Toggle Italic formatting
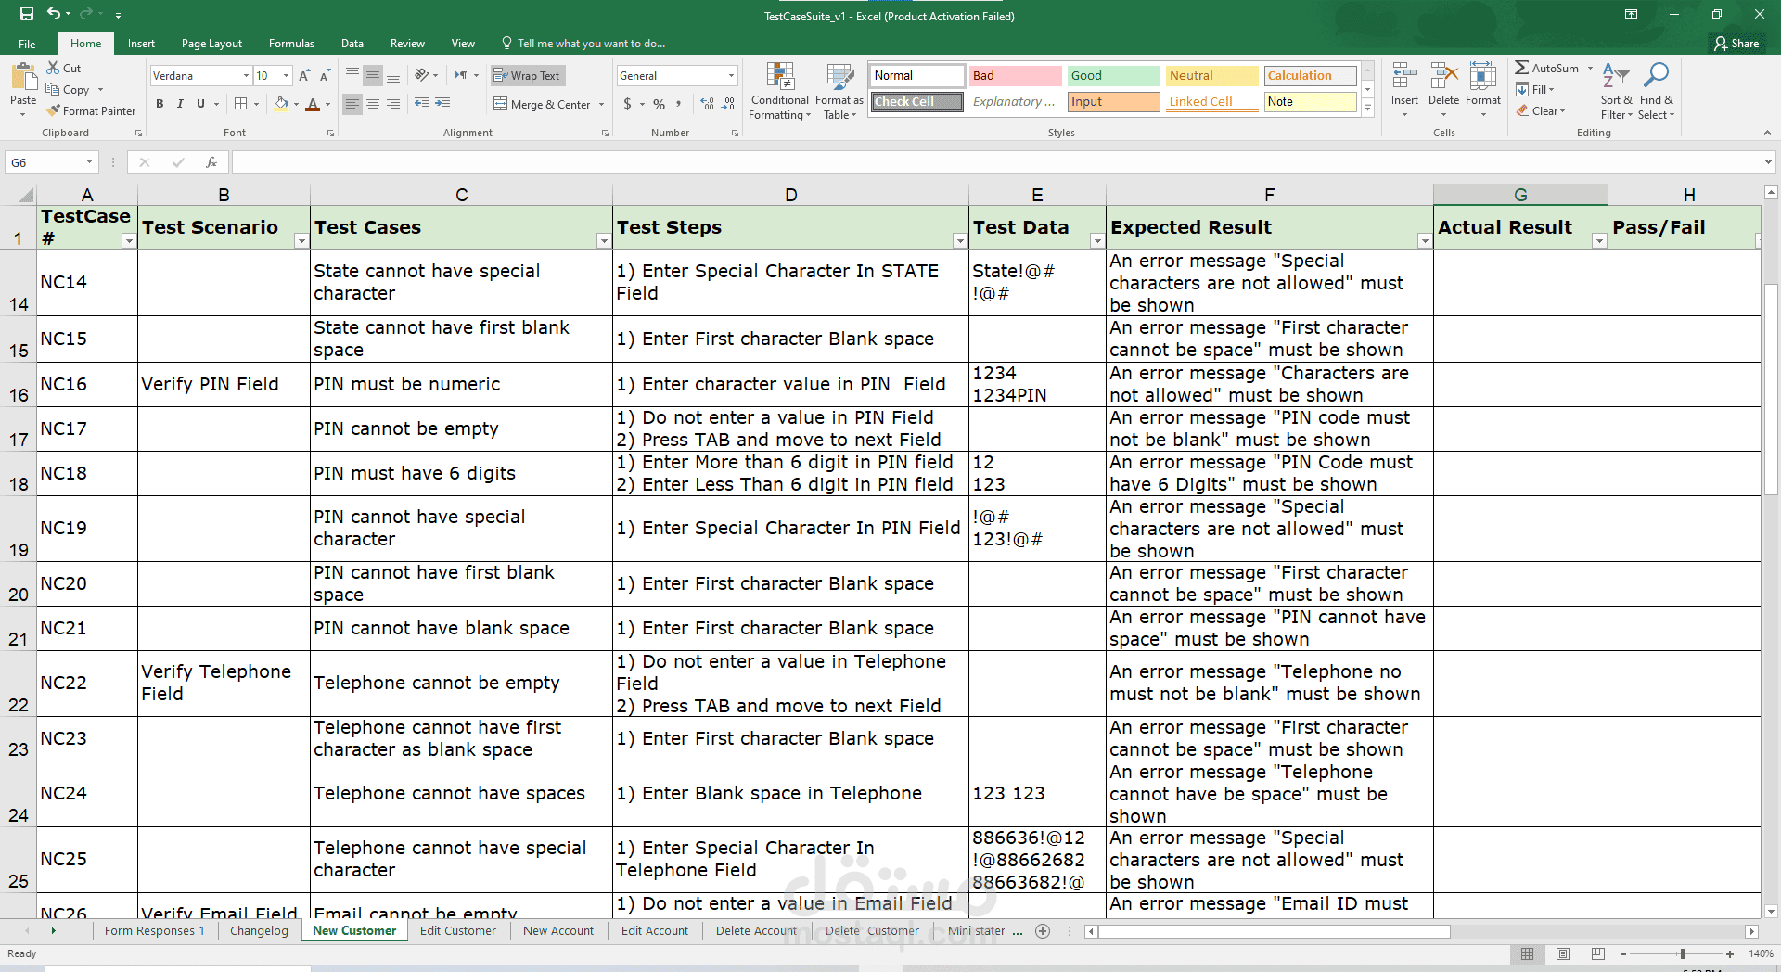This screenshot has height=972, width=1781. 180,104
